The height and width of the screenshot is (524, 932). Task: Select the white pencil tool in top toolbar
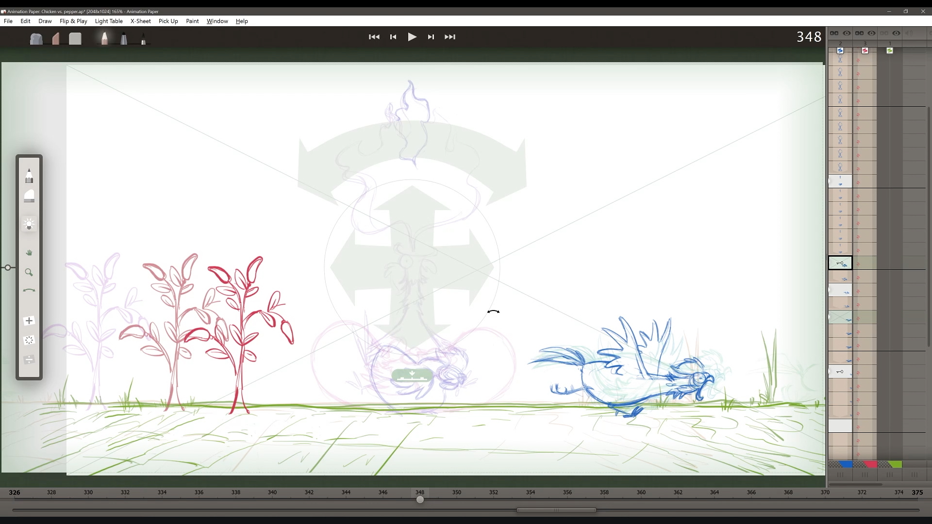tap(104, 38)
